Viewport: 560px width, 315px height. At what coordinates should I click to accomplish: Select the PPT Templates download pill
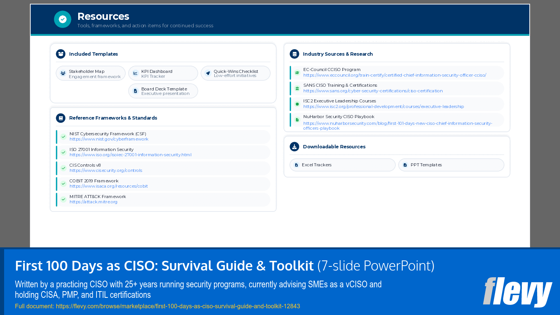(x=451, y=165)
